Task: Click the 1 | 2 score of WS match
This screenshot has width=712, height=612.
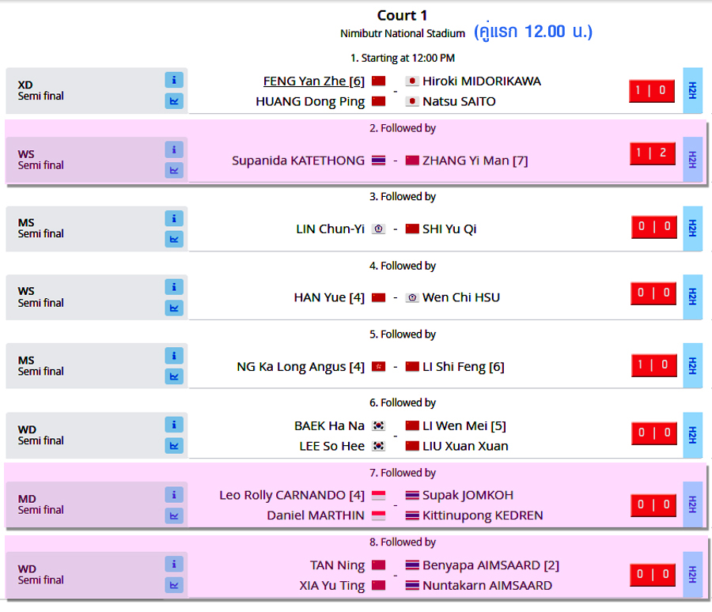Action: (653, 153)
